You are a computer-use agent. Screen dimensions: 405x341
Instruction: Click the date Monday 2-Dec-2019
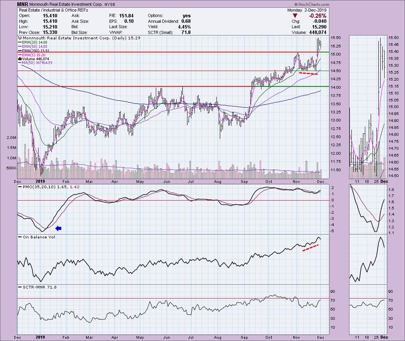[x=307, y=10]
